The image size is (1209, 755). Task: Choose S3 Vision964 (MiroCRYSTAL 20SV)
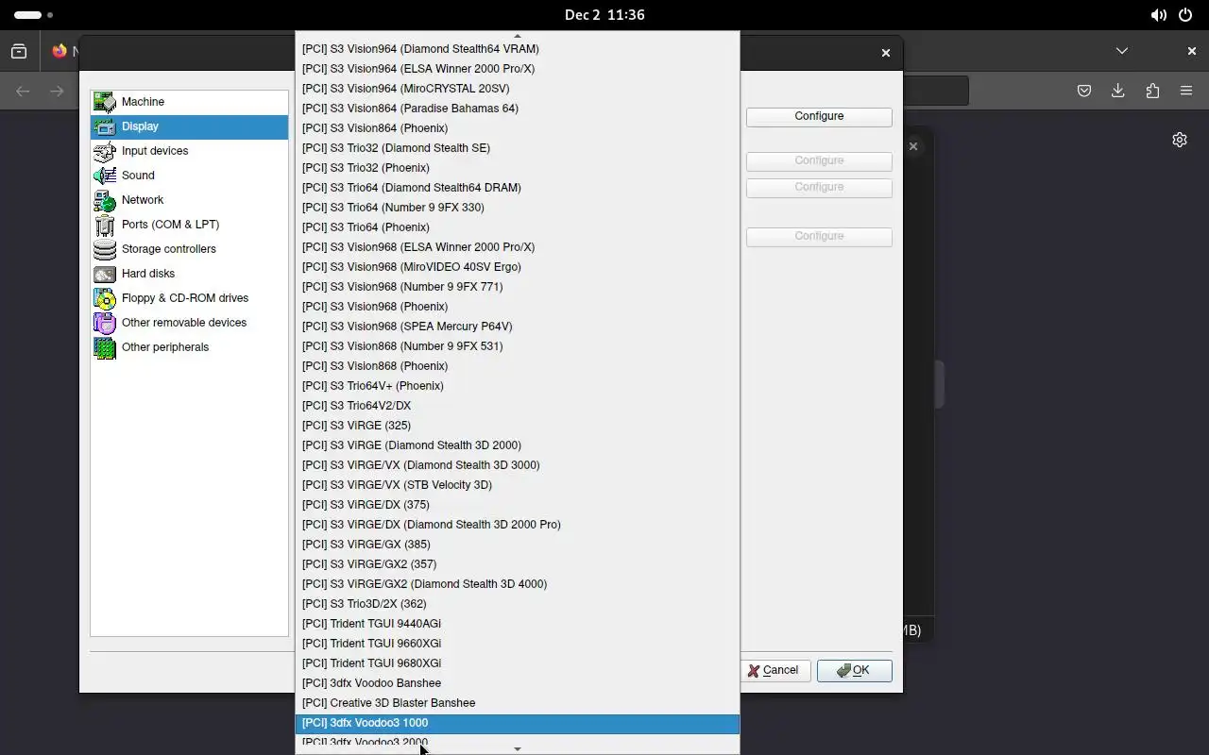pos(517,89)
